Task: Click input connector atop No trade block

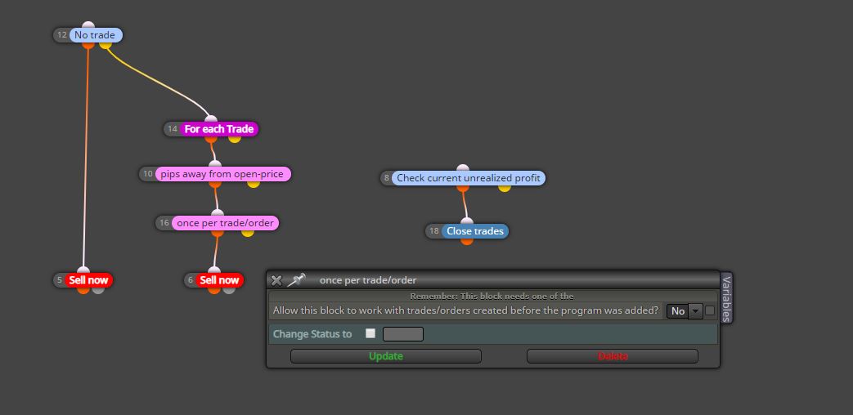Action: tap(88, 25)
